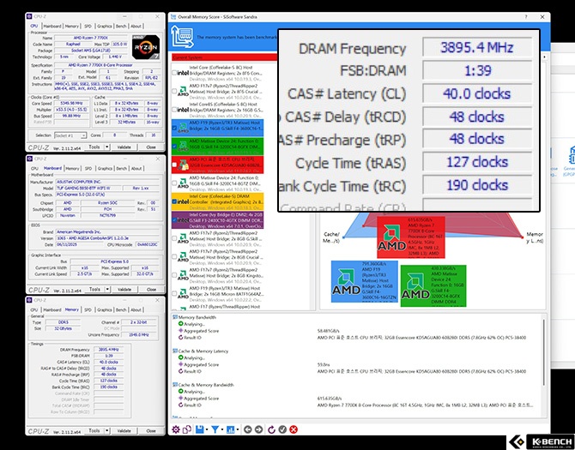575x450 pixels.
Task: Click the blue funnel filter icon
Action: pyautogui.click(x=215, y=429)
